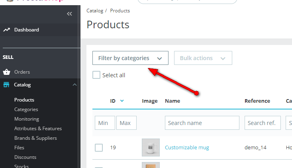Click the Search name input field

202,123
